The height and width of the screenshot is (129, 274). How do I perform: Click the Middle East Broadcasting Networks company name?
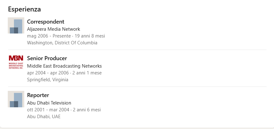[64, 66]
